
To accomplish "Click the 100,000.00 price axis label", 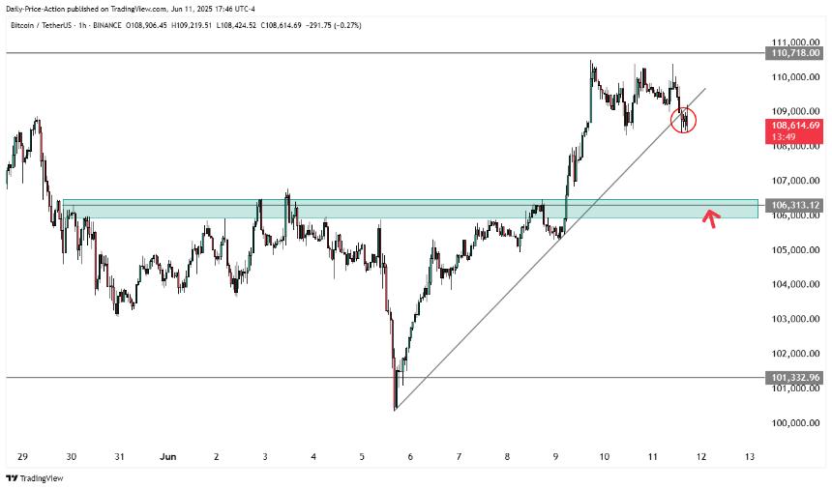I will click(x=795, y=422).
